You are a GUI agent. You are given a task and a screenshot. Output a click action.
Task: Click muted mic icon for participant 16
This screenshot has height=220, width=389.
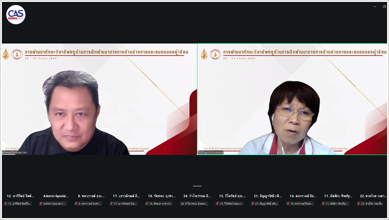pyautogui.click(x=147, y=204)
